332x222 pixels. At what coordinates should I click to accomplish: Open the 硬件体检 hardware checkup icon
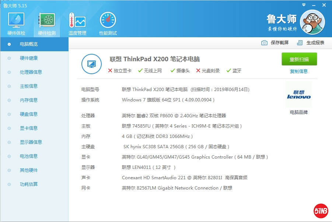[16, 21]
